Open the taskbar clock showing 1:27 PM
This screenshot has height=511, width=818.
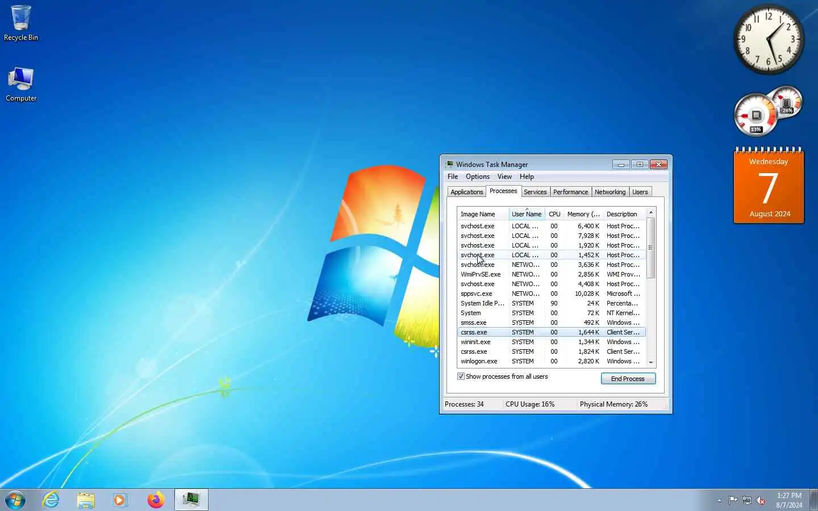click(789, 500)
